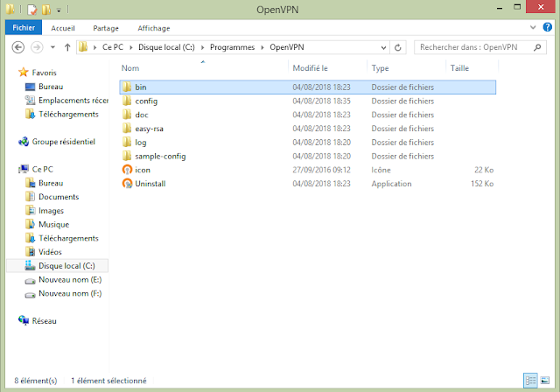
Task: Select the doc folder icon
Action: [x=127, y=115]
